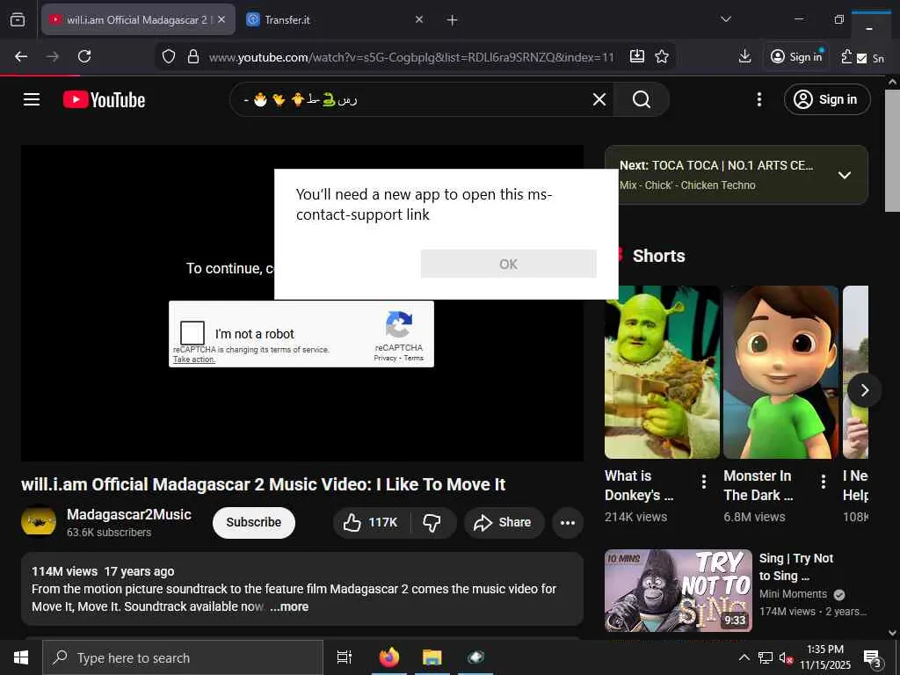Click Type here to search box

point(183,657)
